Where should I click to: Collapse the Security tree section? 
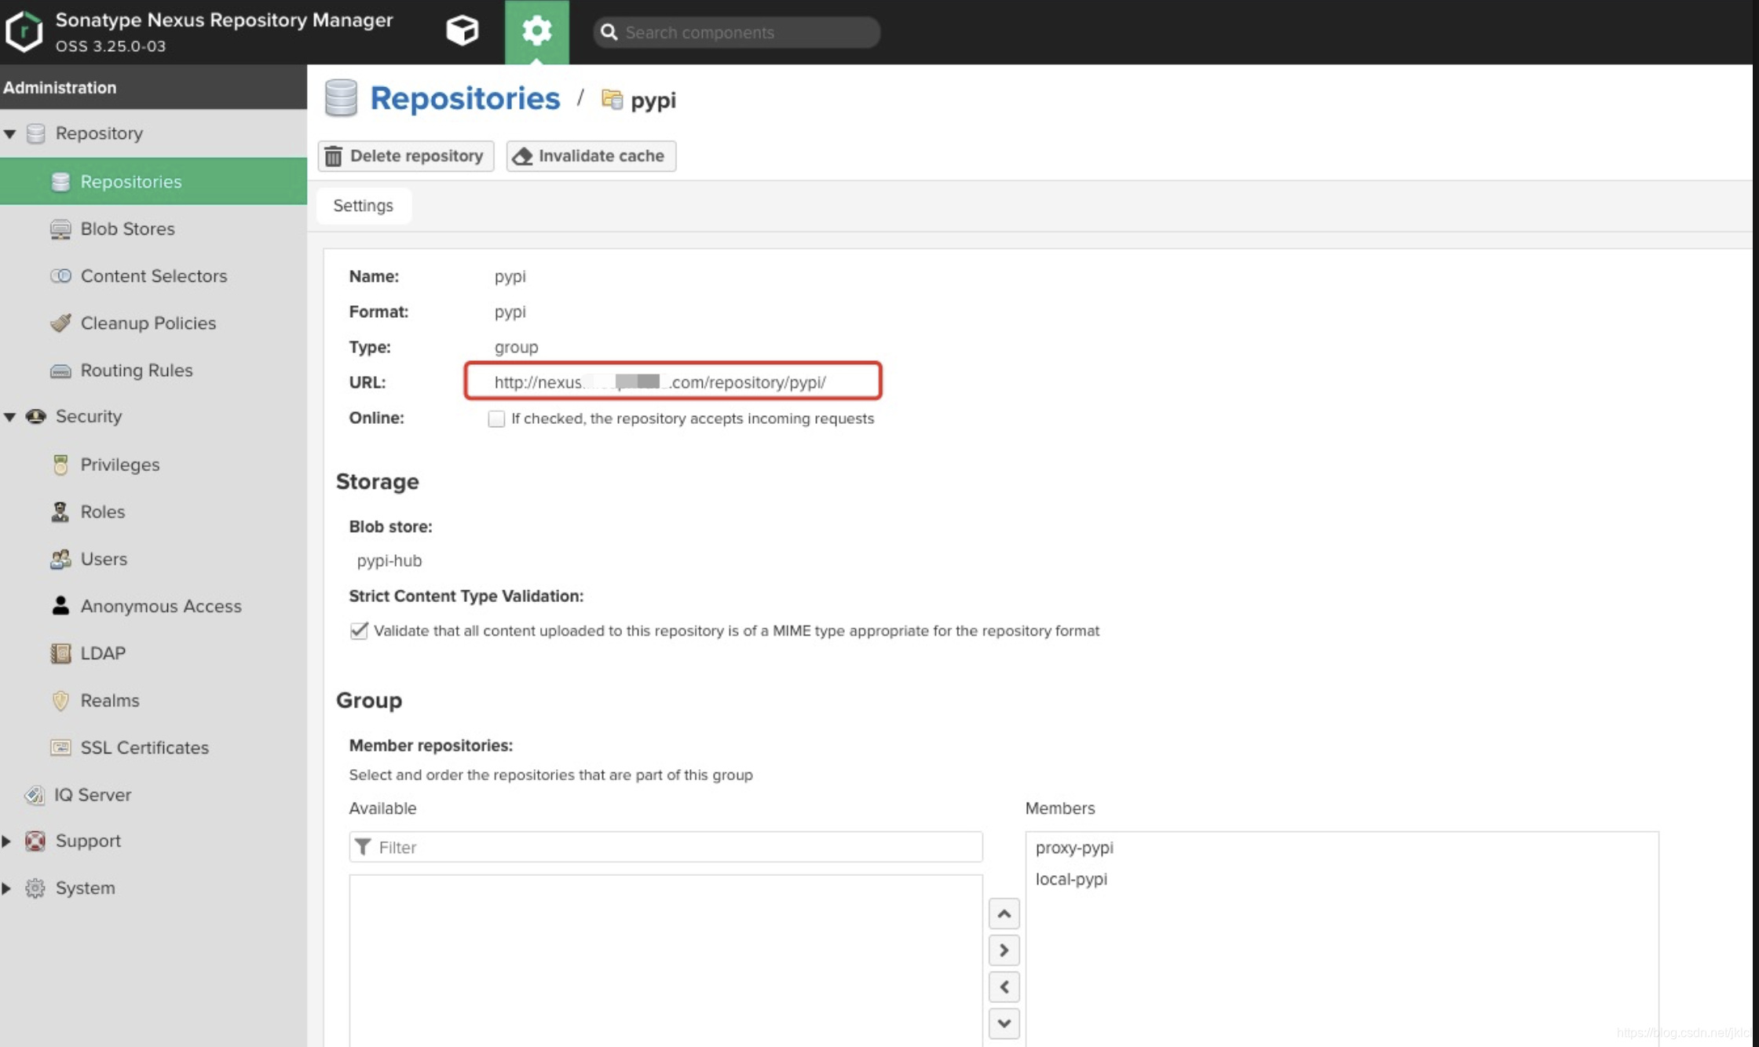point(10,417)
